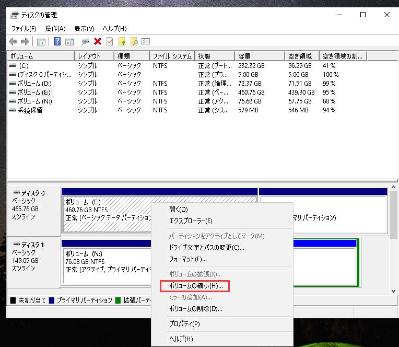Click drive icon of ボリューム (N:) row
Screen dimensions: 399x347
pos(13,101)
